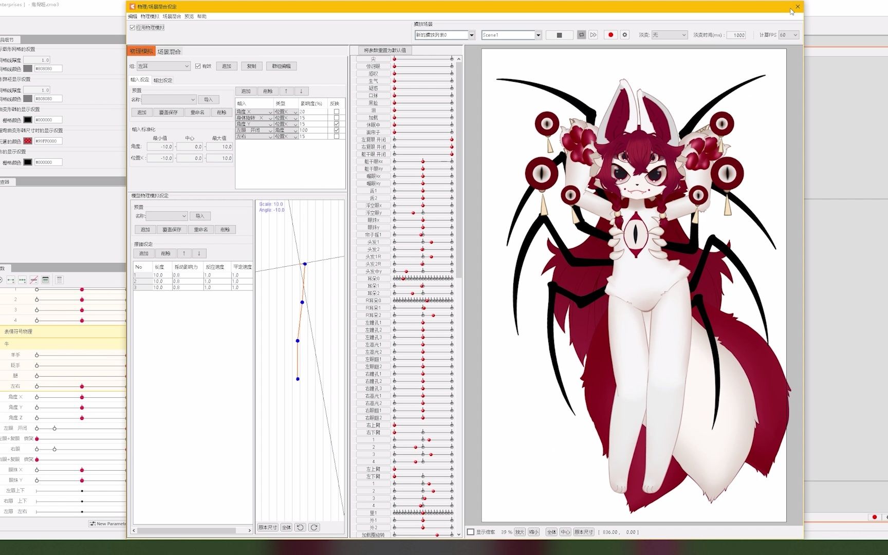Click the 重命名 button in model physics presets
Screen dimensions: 888x555
point(201,230)
